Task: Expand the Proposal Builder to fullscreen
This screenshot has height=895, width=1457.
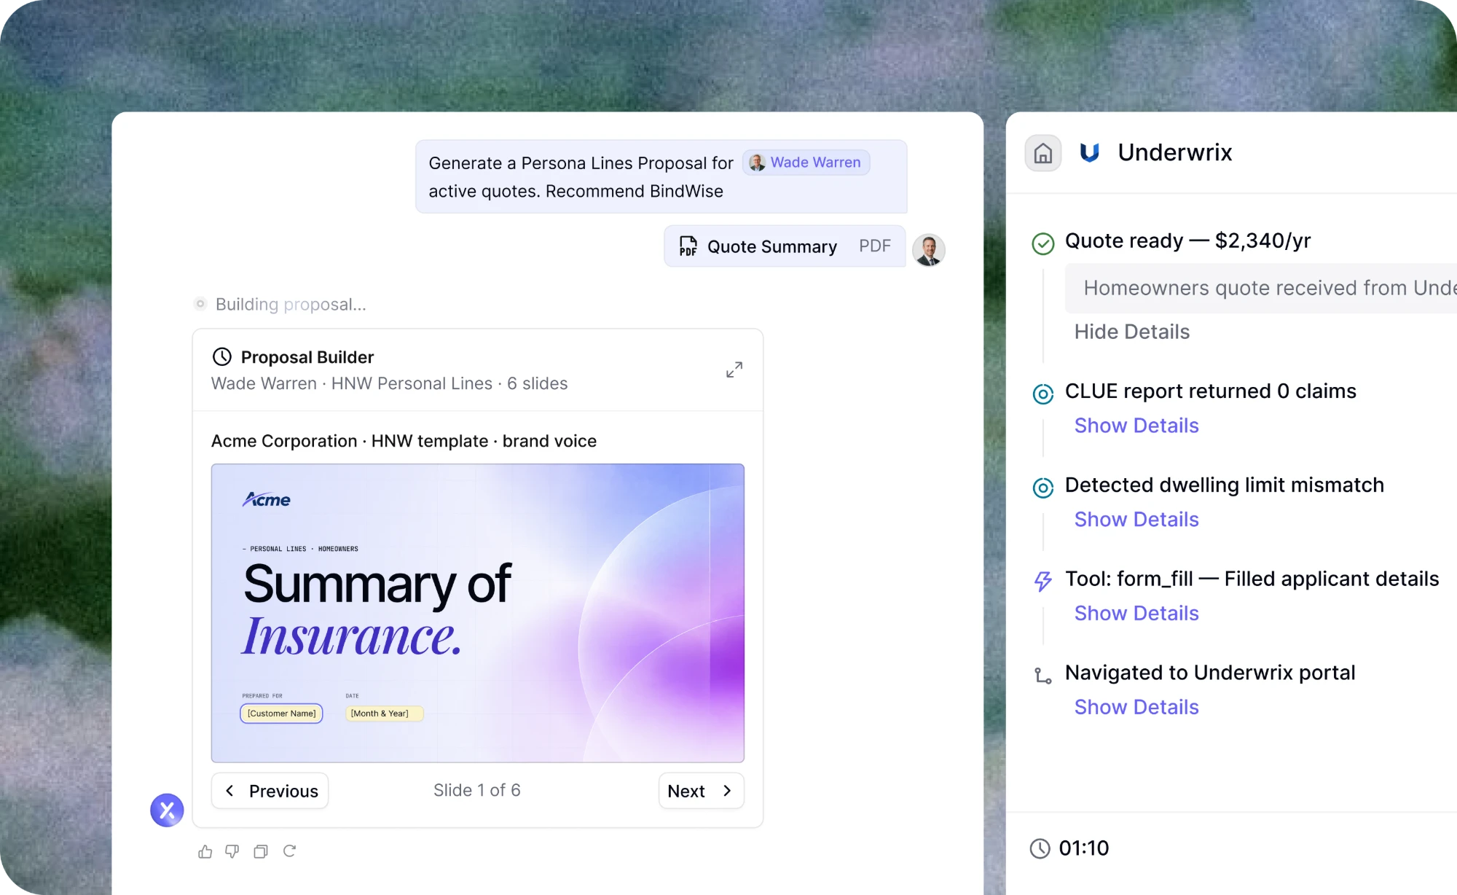Action: coord(734,370)
